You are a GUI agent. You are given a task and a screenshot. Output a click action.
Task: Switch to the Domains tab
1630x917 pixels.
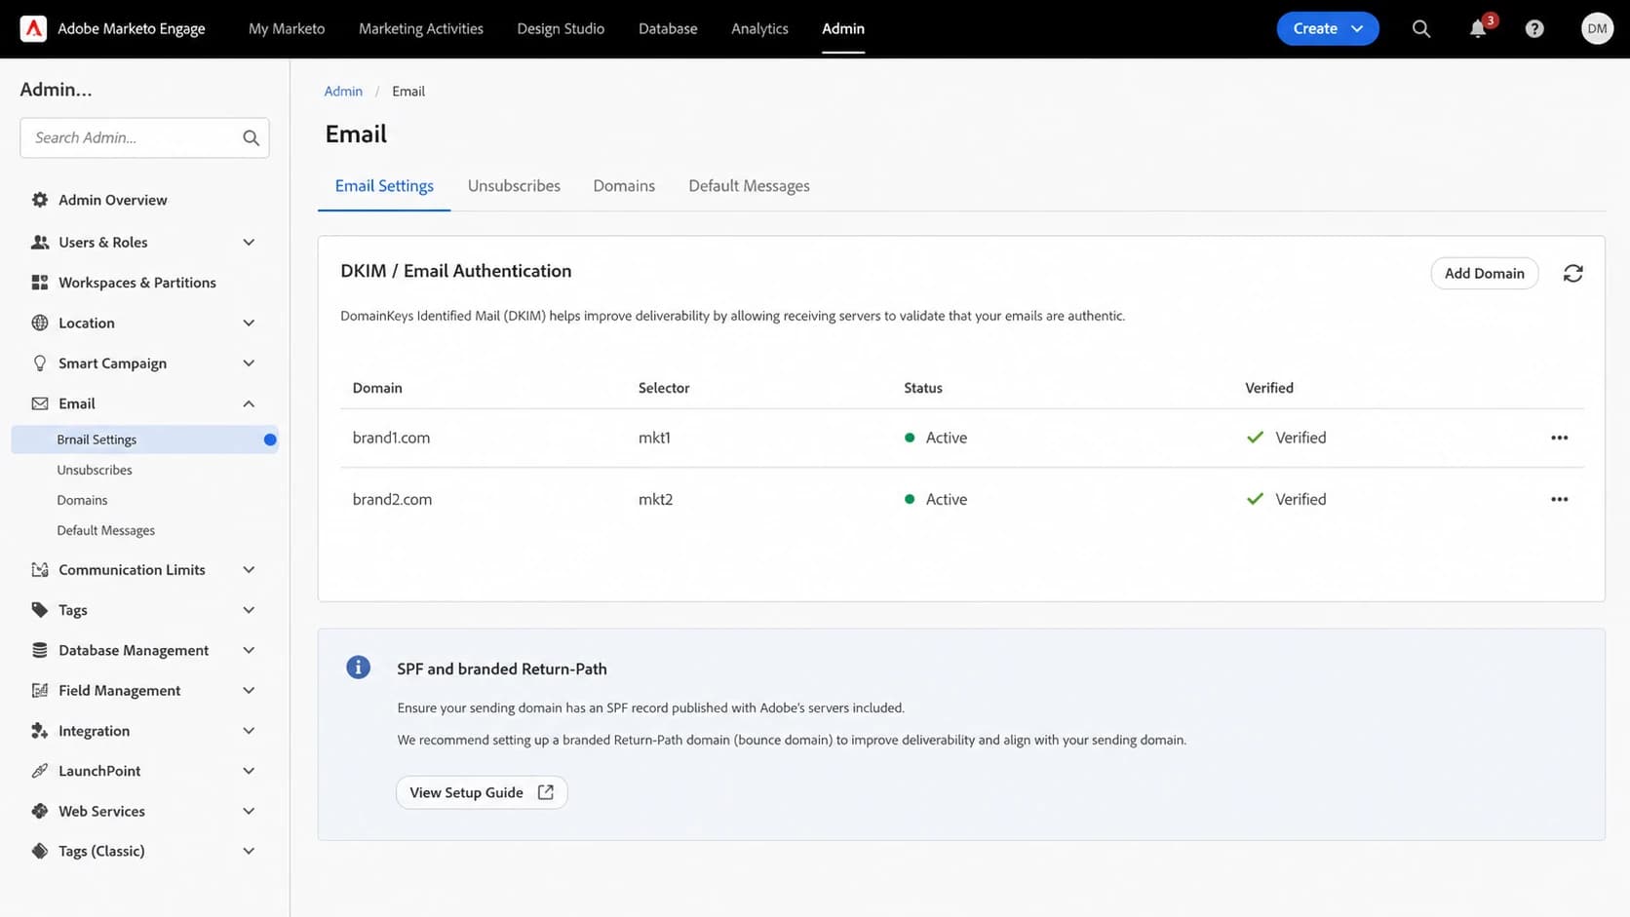point(624,186)
